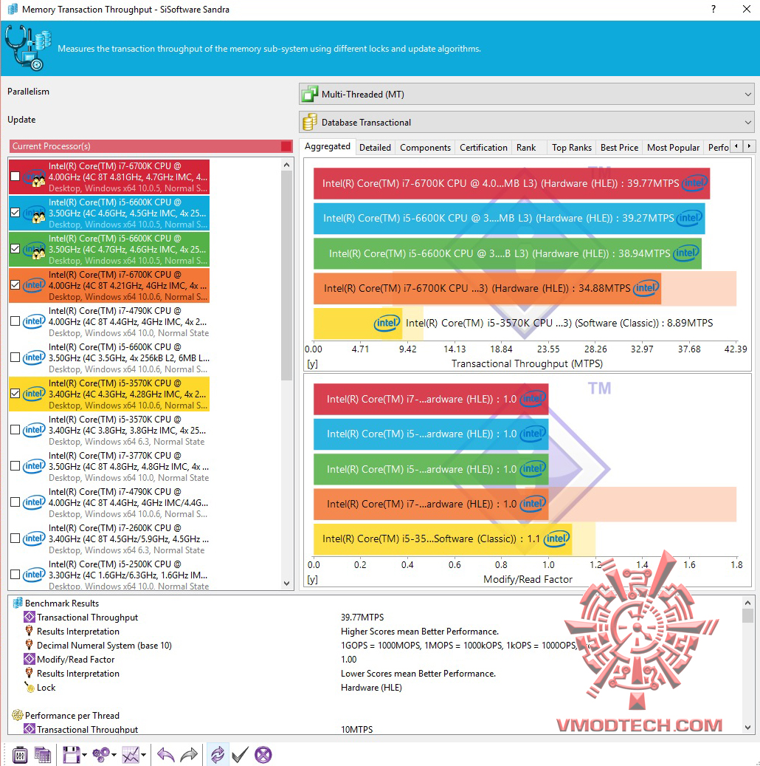This screenshot has height=766, width=760.
Task: Open the Certification tab
Action: (483, 148)
